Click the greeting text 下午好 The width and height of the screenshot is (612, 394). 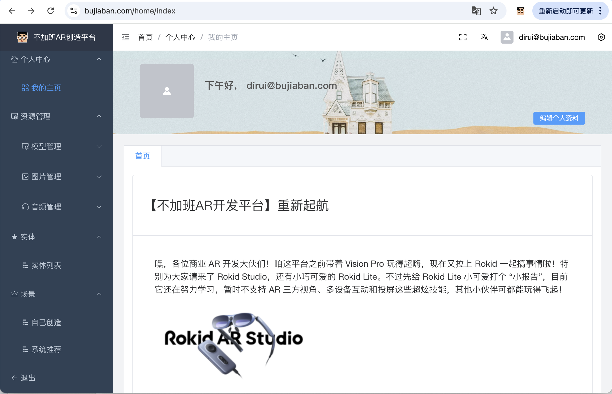pyautogui.click(x=221, y=86)
